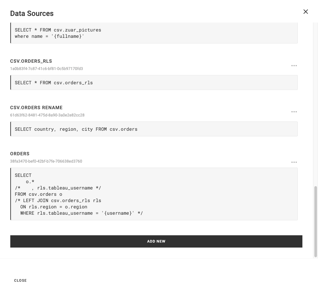Select the CSV.ORDERS RENAME data source title
Viewport: 318px width, 297px height.
(36, 108)
